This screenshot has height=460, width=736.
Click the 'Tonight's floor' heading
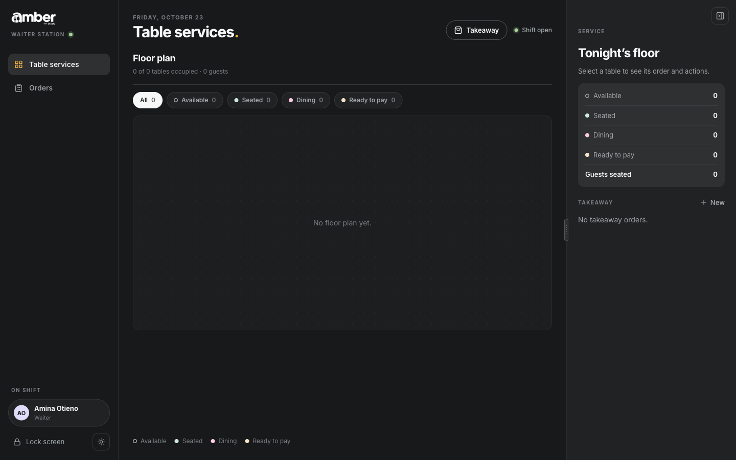point(618,53)
